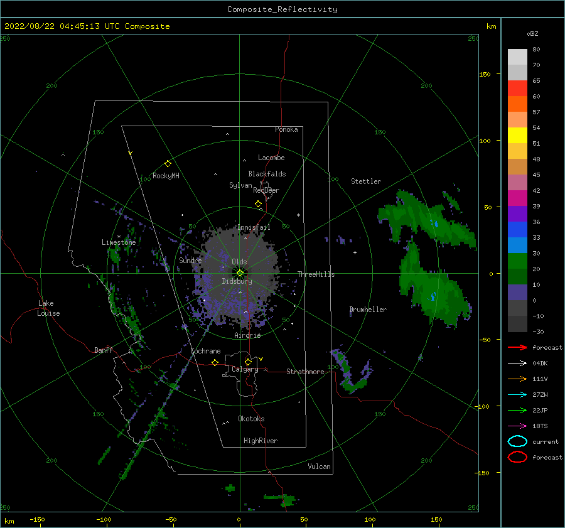Click the 04DK legend text

[540, 364]
